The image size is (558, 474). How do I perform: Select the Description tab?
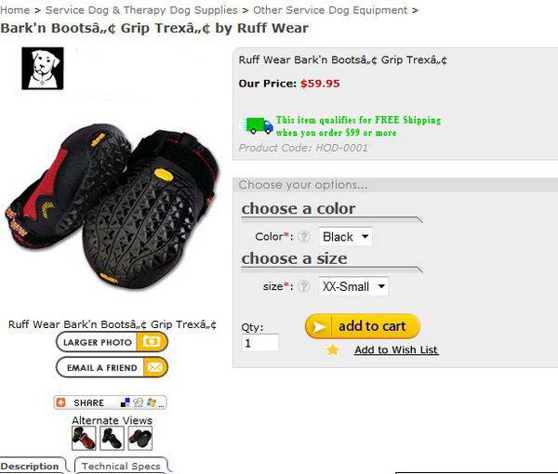pos(30,466)
